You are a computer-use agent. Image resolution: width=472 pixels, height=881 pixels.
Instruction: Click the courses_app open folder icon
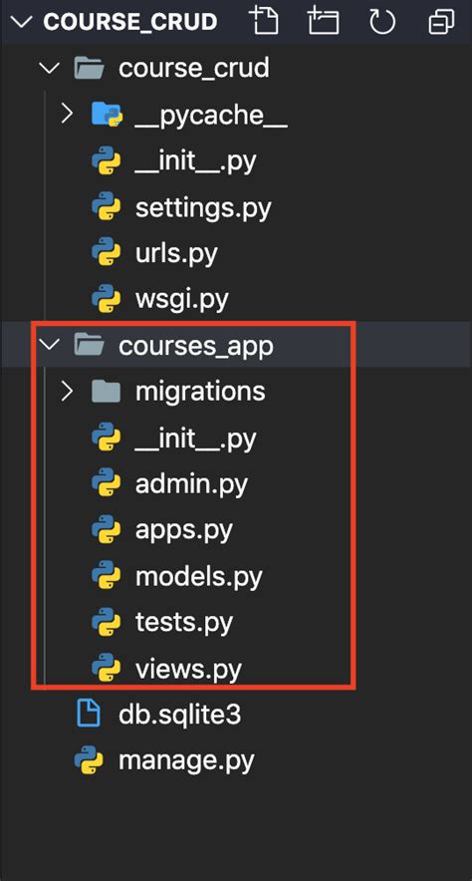(x=90, y=345)
